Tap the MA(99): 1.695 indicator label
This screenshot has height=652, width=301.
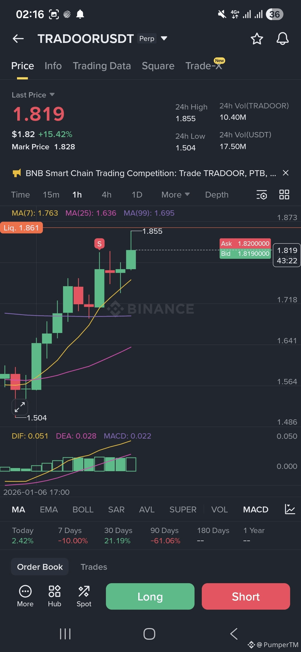(x=149, y=213)
